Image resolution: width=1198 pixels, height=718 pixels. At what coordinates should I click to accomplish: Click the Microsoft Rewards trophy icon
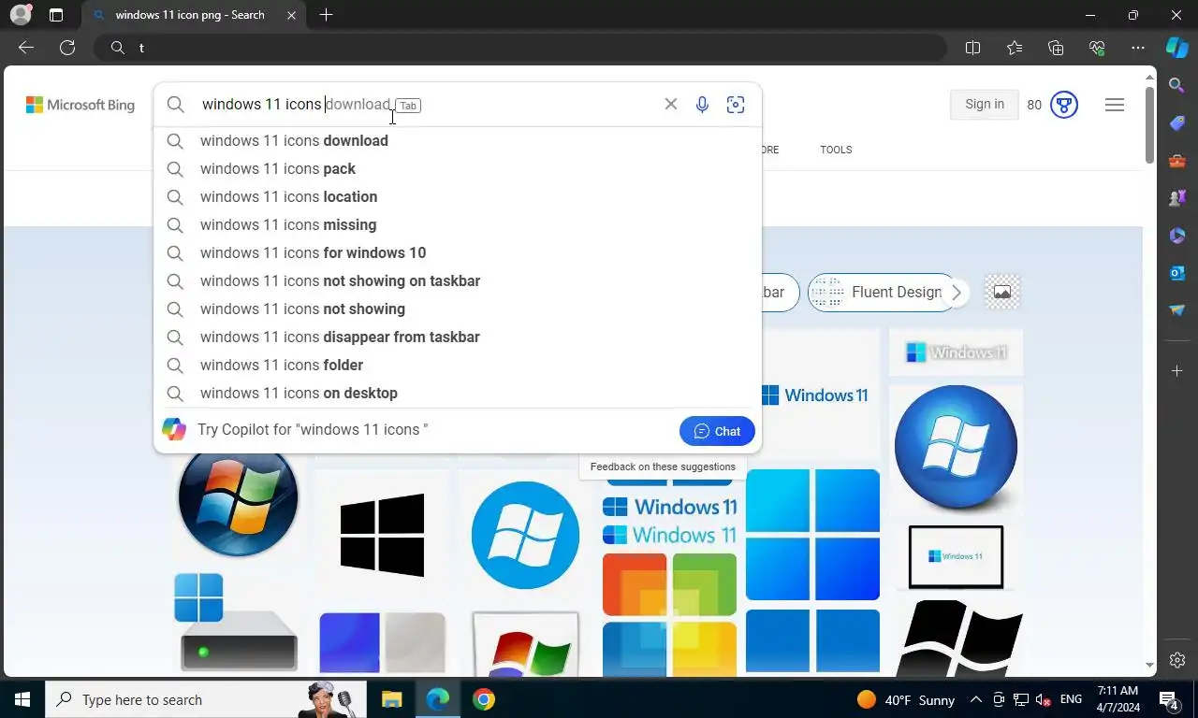point(1064,105)
